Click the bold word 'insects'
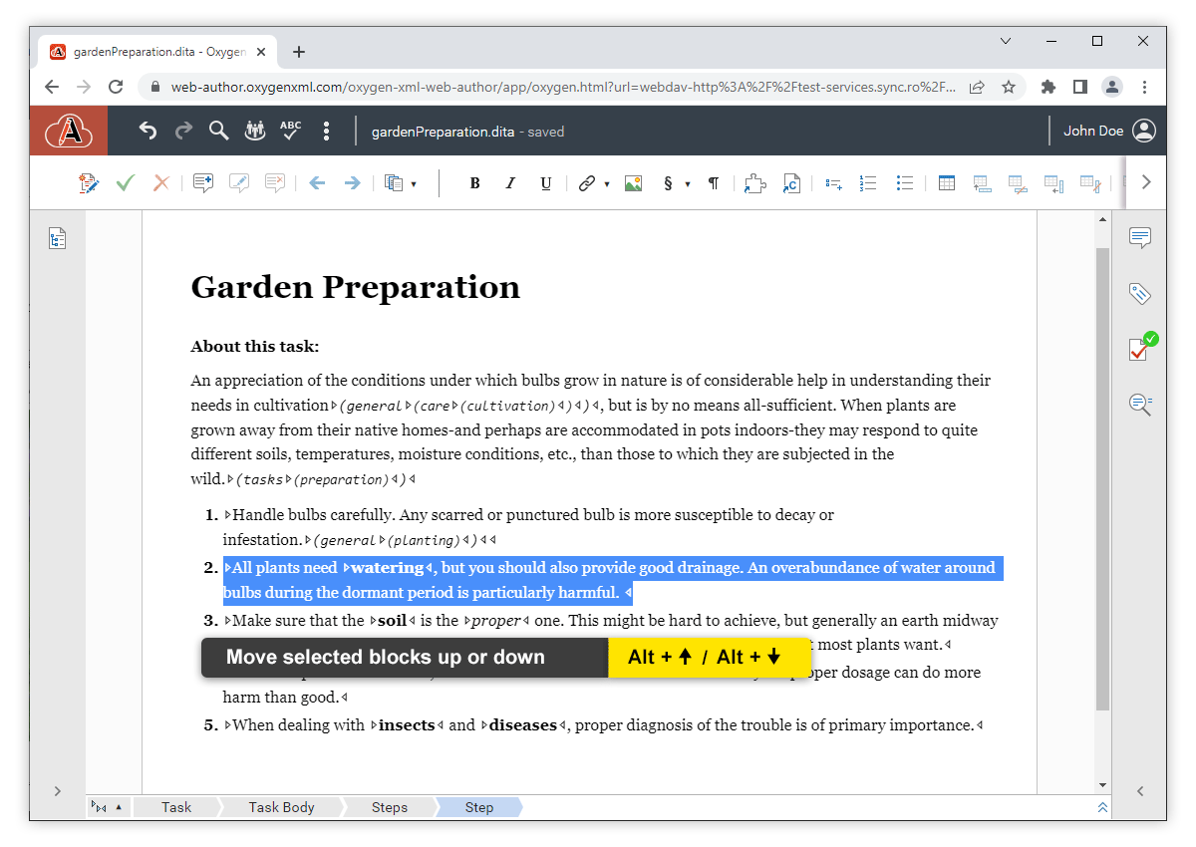Viewport: 1196px width, 847px height. [407, 725]
